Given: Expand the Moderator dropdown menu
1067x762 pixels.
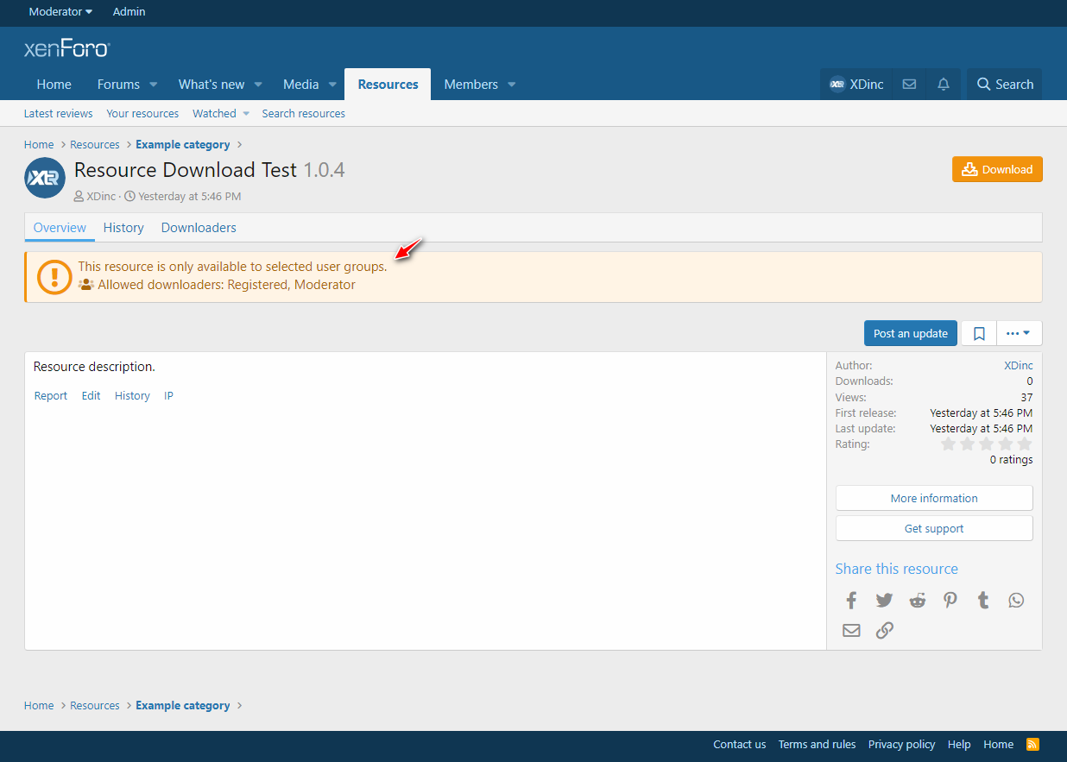Looking at the screenshot, I should [60, 12].
